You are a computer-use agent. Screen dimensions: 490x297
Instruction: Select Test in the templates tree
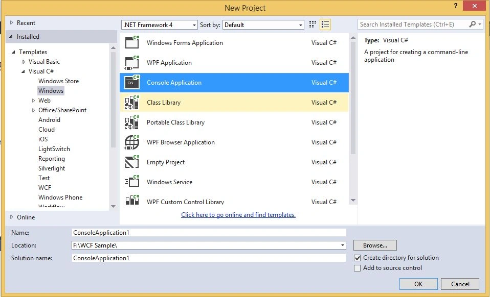point(44,178)
